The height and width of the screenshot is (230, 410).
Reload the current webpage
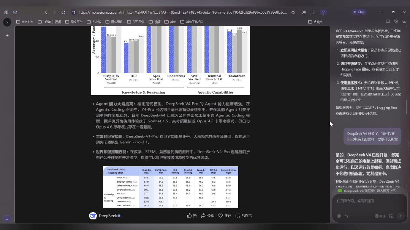point(63,12)
